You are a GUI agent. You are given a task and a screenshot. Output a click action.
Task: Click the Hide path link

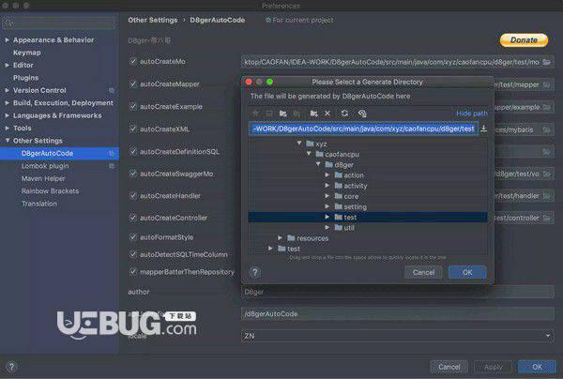(x=472, y=114)
